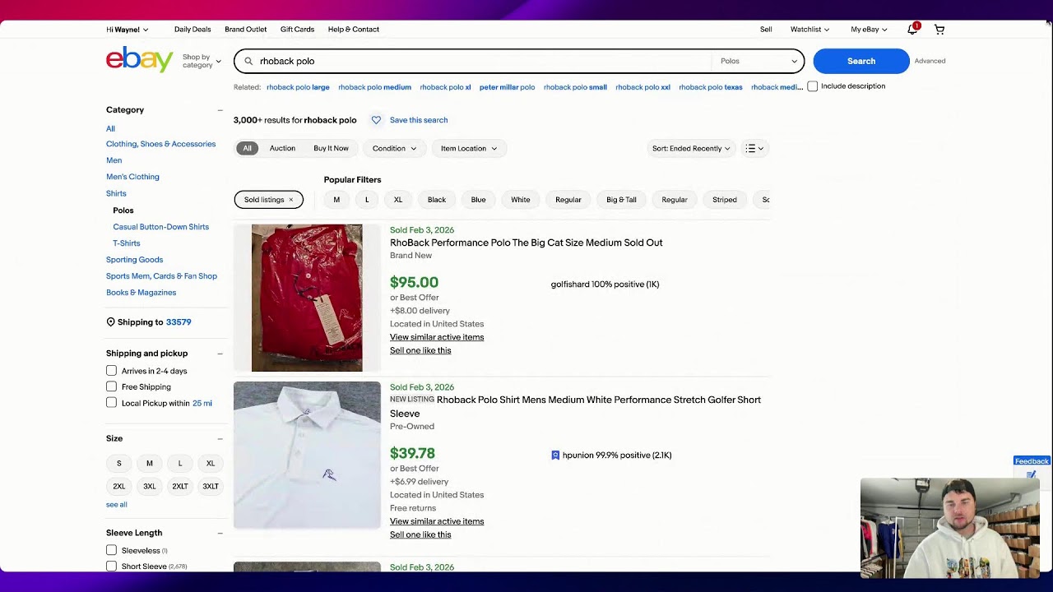Open Casual Button-Down Shirts category
Image resolution: width=1053 pixels, height=592 pixels.
pos(161,227)
